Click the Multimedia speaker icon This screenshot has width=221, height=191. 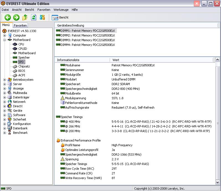(x=10, y=93)
